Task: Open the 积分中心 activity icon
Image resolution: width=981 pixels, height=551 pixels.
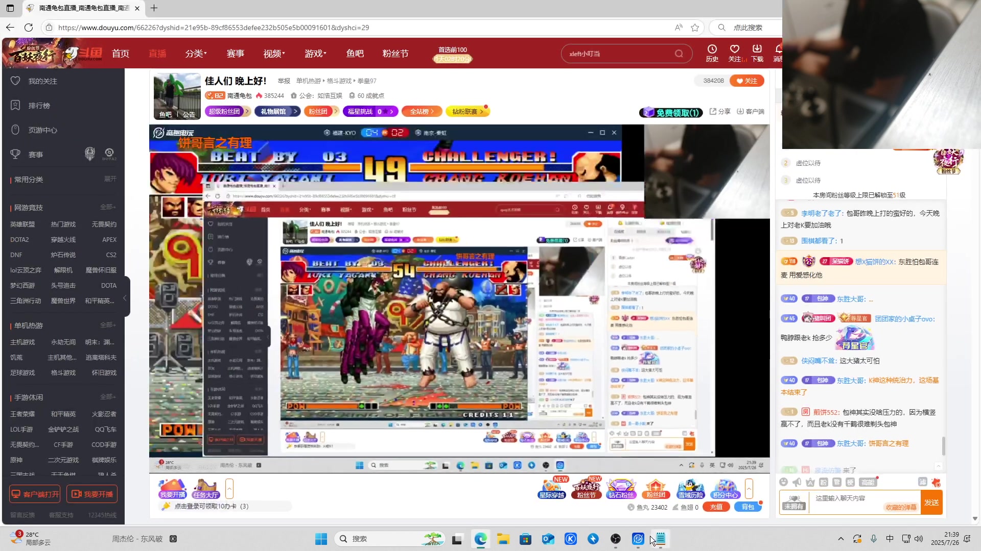Action: coord(726,488)
